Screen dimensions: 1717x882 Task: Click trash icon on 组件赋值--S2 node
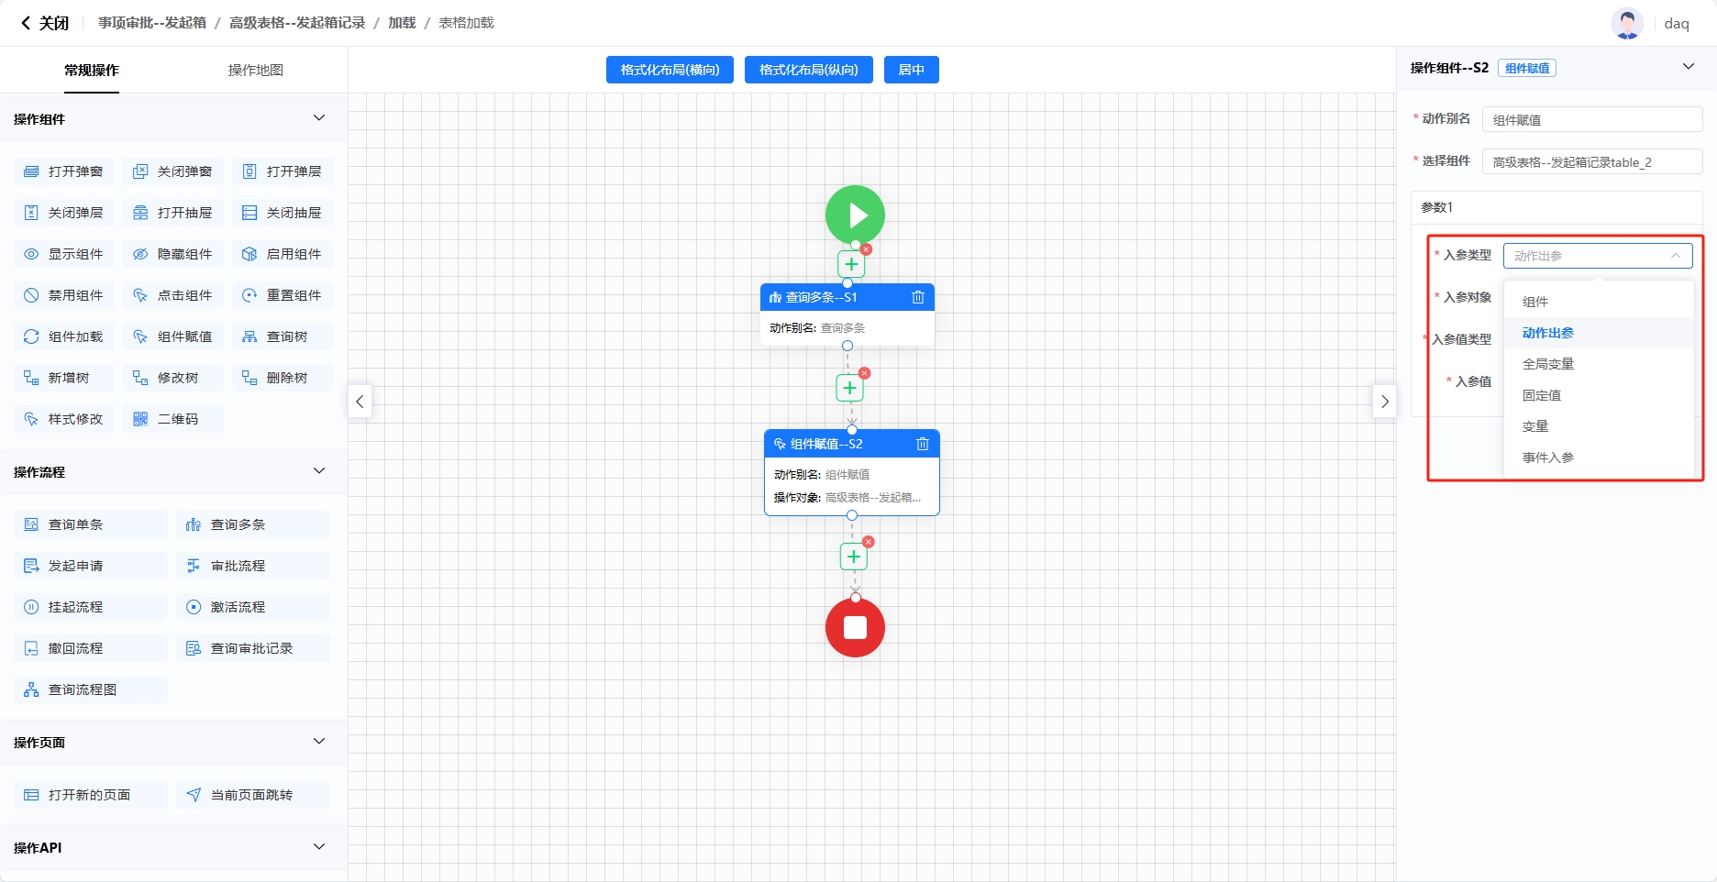coord(922,444)
